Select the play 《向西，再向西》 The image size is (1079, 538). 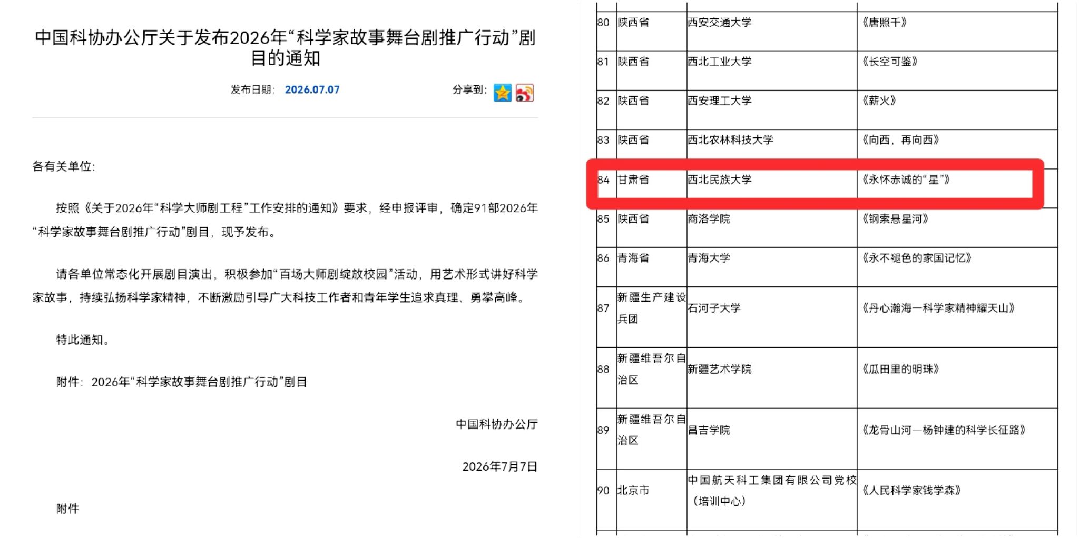click(900, 140)
